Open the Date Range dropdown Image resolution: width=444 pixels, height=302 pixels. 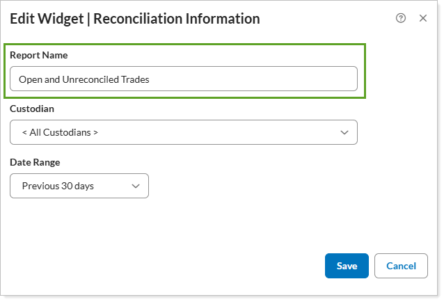(79, 186)
